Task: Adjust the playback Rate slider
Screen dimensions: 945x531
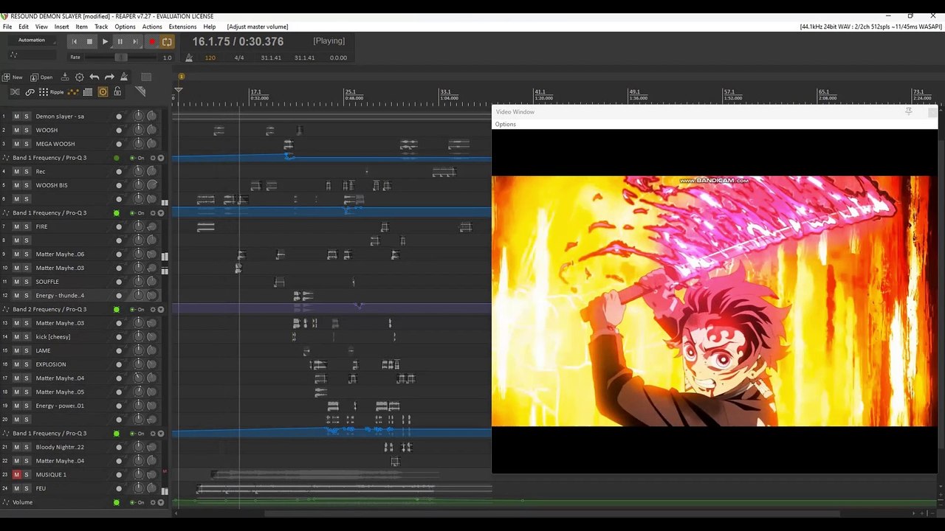Action: click(x=121, y=58)
